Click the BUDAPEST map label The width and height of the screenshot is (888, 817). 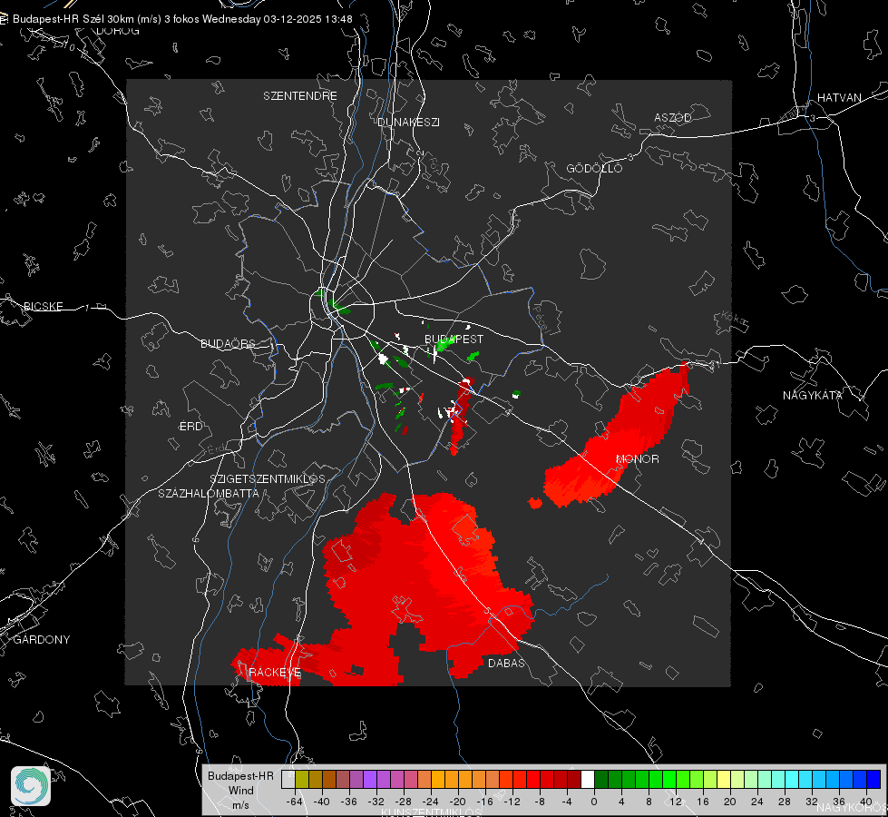click(x=454, y=340)
